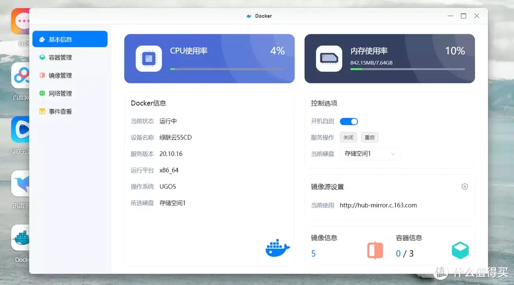The width and height of the screenshot is (514, 285).
Task: Open the 基本信息 sidebar tab
Action: tap(70, 39)
